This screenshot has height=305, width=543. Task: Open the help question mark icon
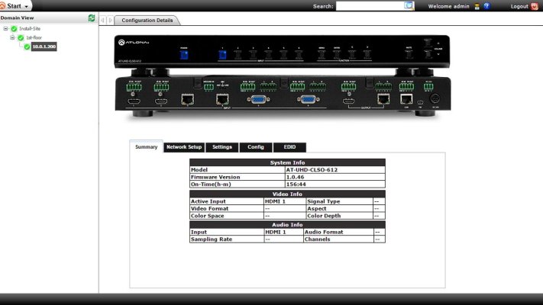pyautogui.click(x=486, y=6)
